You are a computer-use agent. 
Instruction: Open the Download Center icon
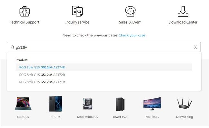click(x=183, y=11)
